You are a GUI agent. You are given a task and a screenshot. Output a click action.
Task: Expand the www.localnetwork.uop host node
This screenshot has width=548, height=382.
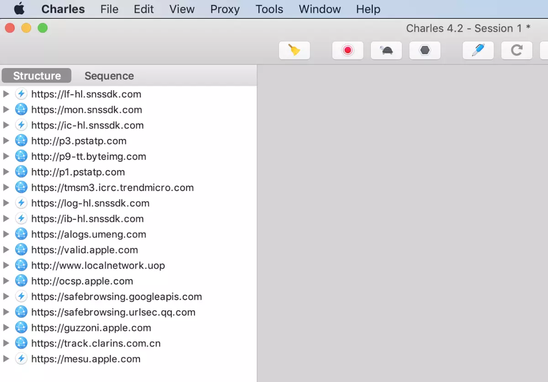click(6, 265)
